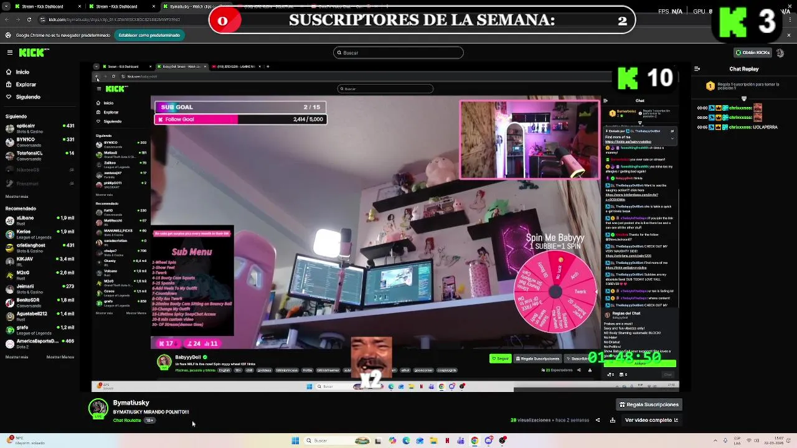
Task: Click the Bymatiusky channel name
Action: [x=131, y=403]
